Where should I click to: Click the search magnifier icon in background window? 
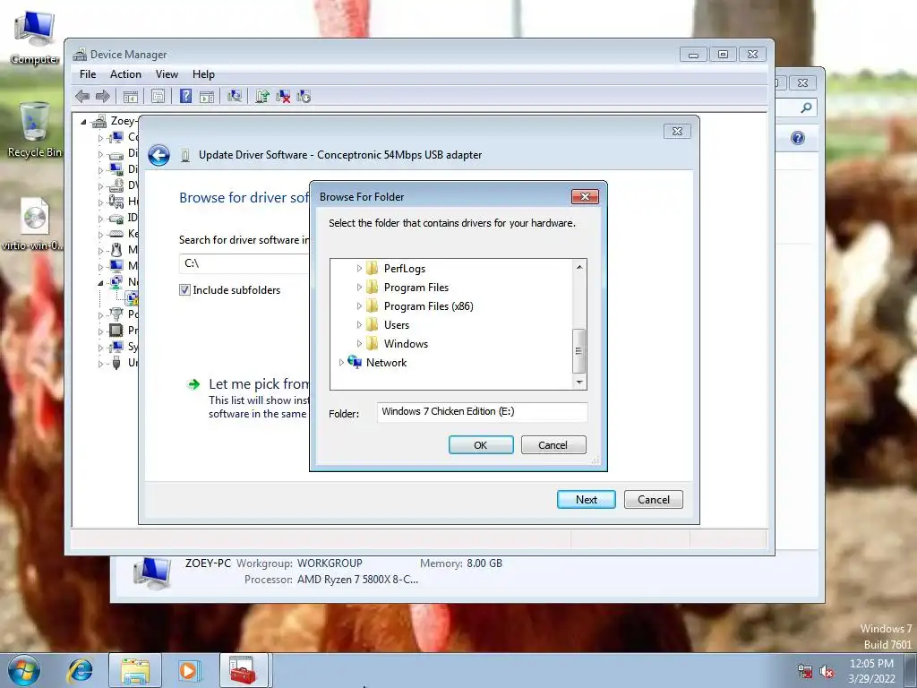click(806, 107)
